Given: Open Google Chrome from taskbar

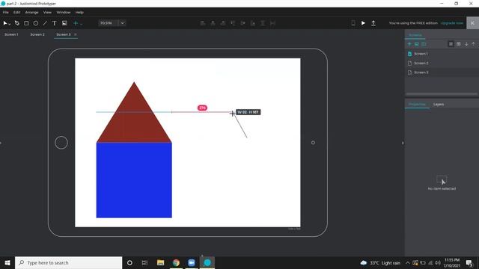Looking at the screenshot, I should [x=176, y=262].
